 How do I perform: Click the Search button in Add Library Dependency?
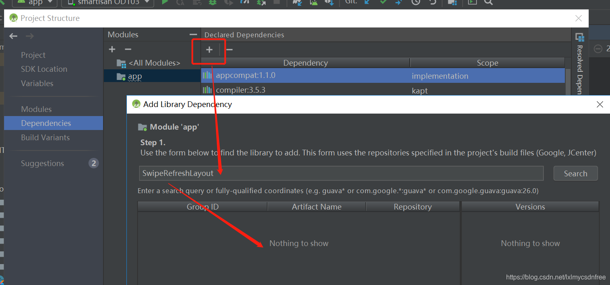[576, 173]
